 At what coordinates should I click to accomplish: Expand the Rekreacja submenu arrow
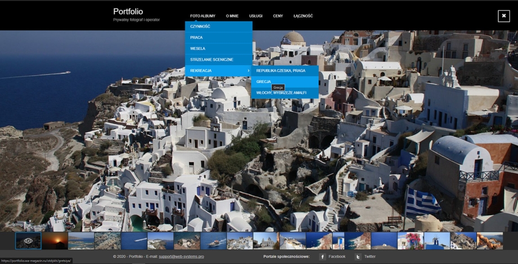(x=248, y=70)
